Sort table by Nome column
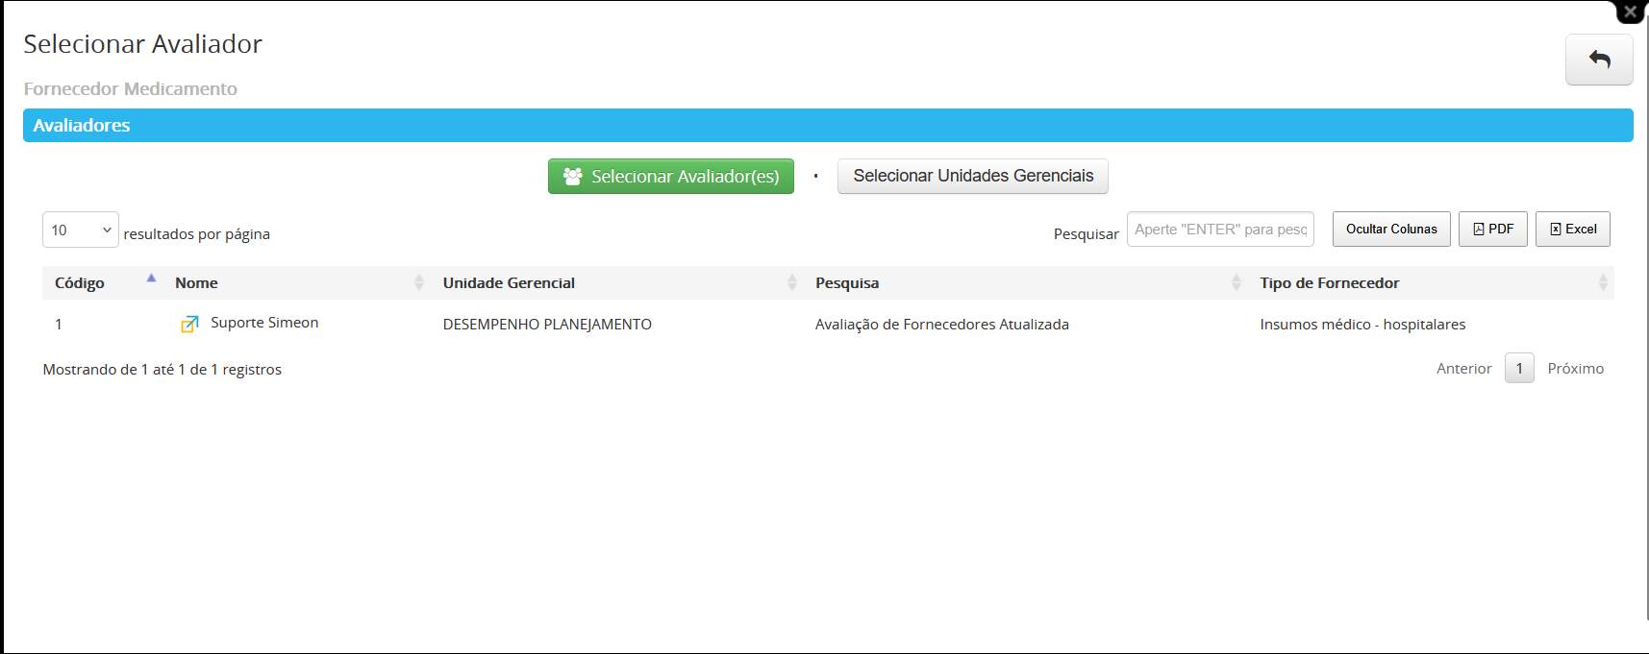 tap(197, 283)
